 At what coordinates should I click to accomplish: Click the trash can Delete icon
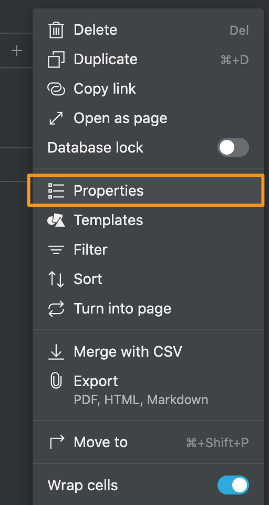[x=56, y=30]
